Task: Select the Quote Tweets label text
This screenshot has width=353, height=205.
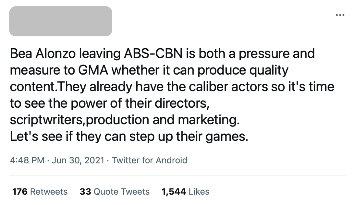Action: click(121, 192)
